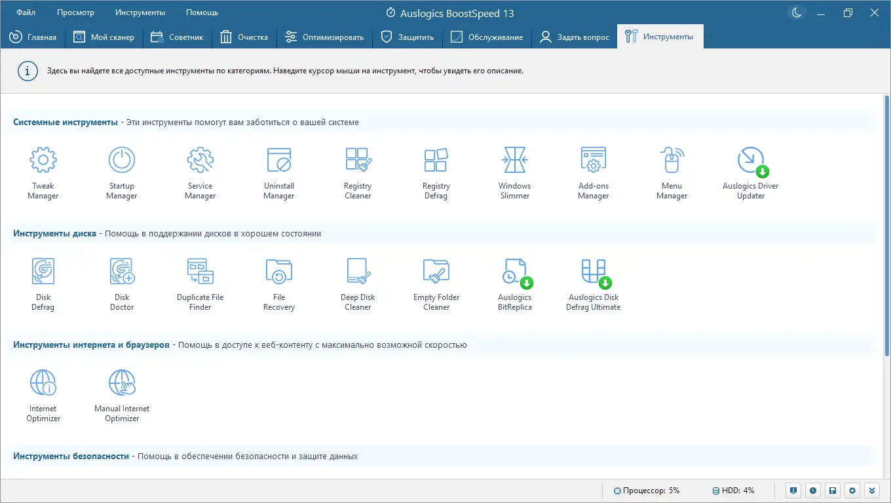
Task: Select the Оптимизировать tab
Action: (x=325, y=37)
